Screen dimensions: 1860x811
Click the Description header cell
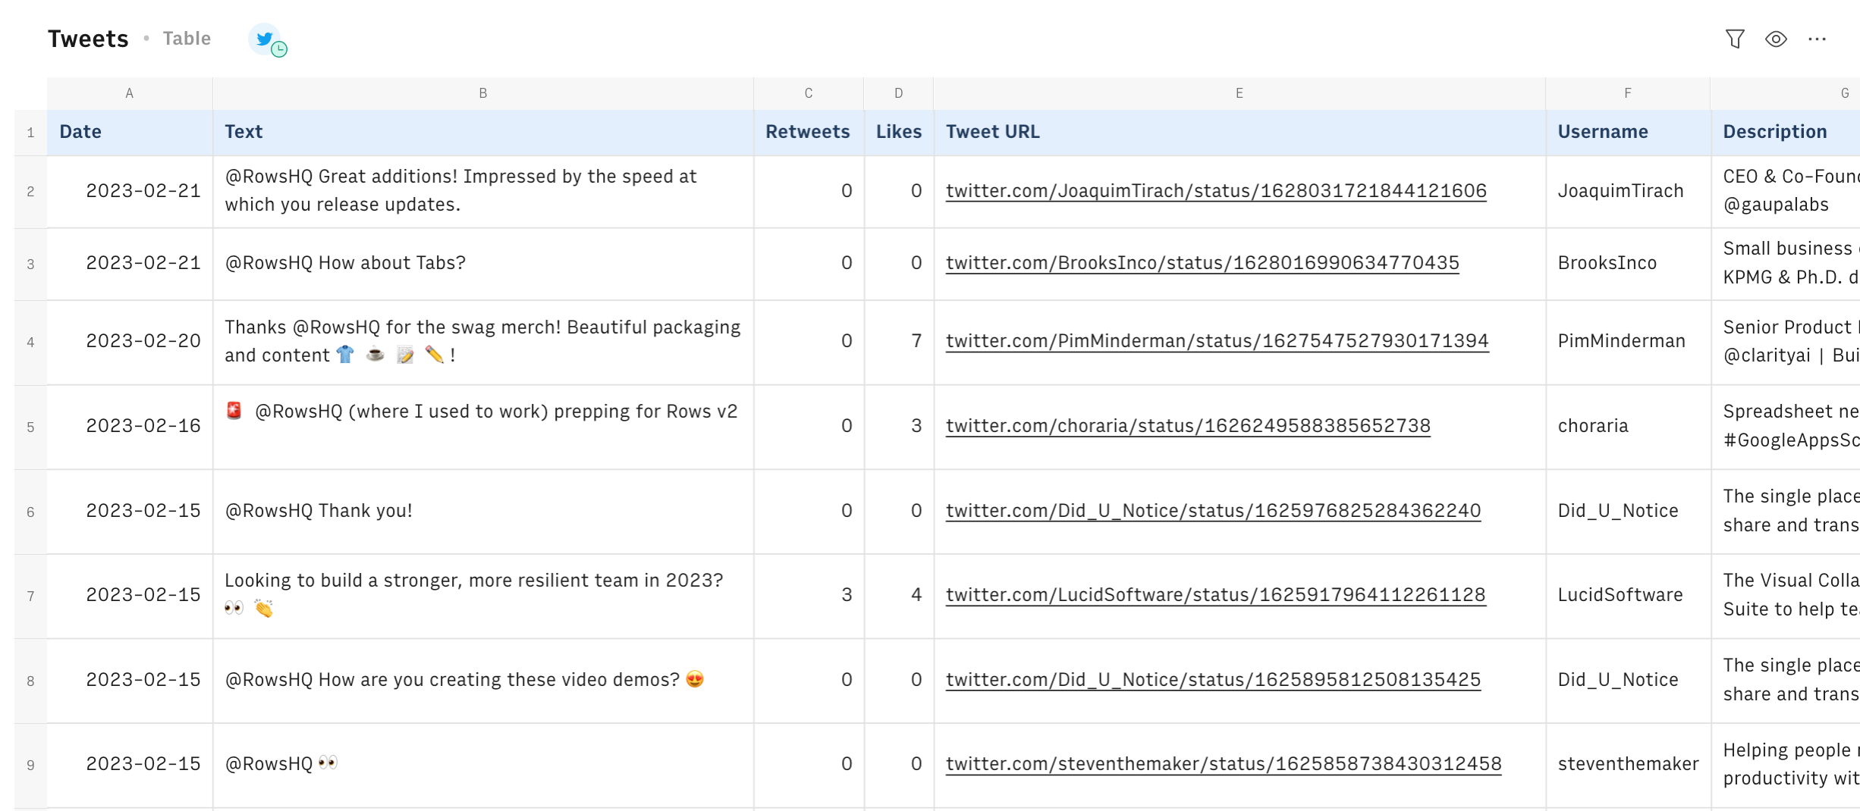coord(1786,133)
